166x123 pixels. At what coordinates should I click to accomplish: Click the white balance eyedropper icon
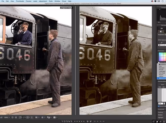coord(161,43)
